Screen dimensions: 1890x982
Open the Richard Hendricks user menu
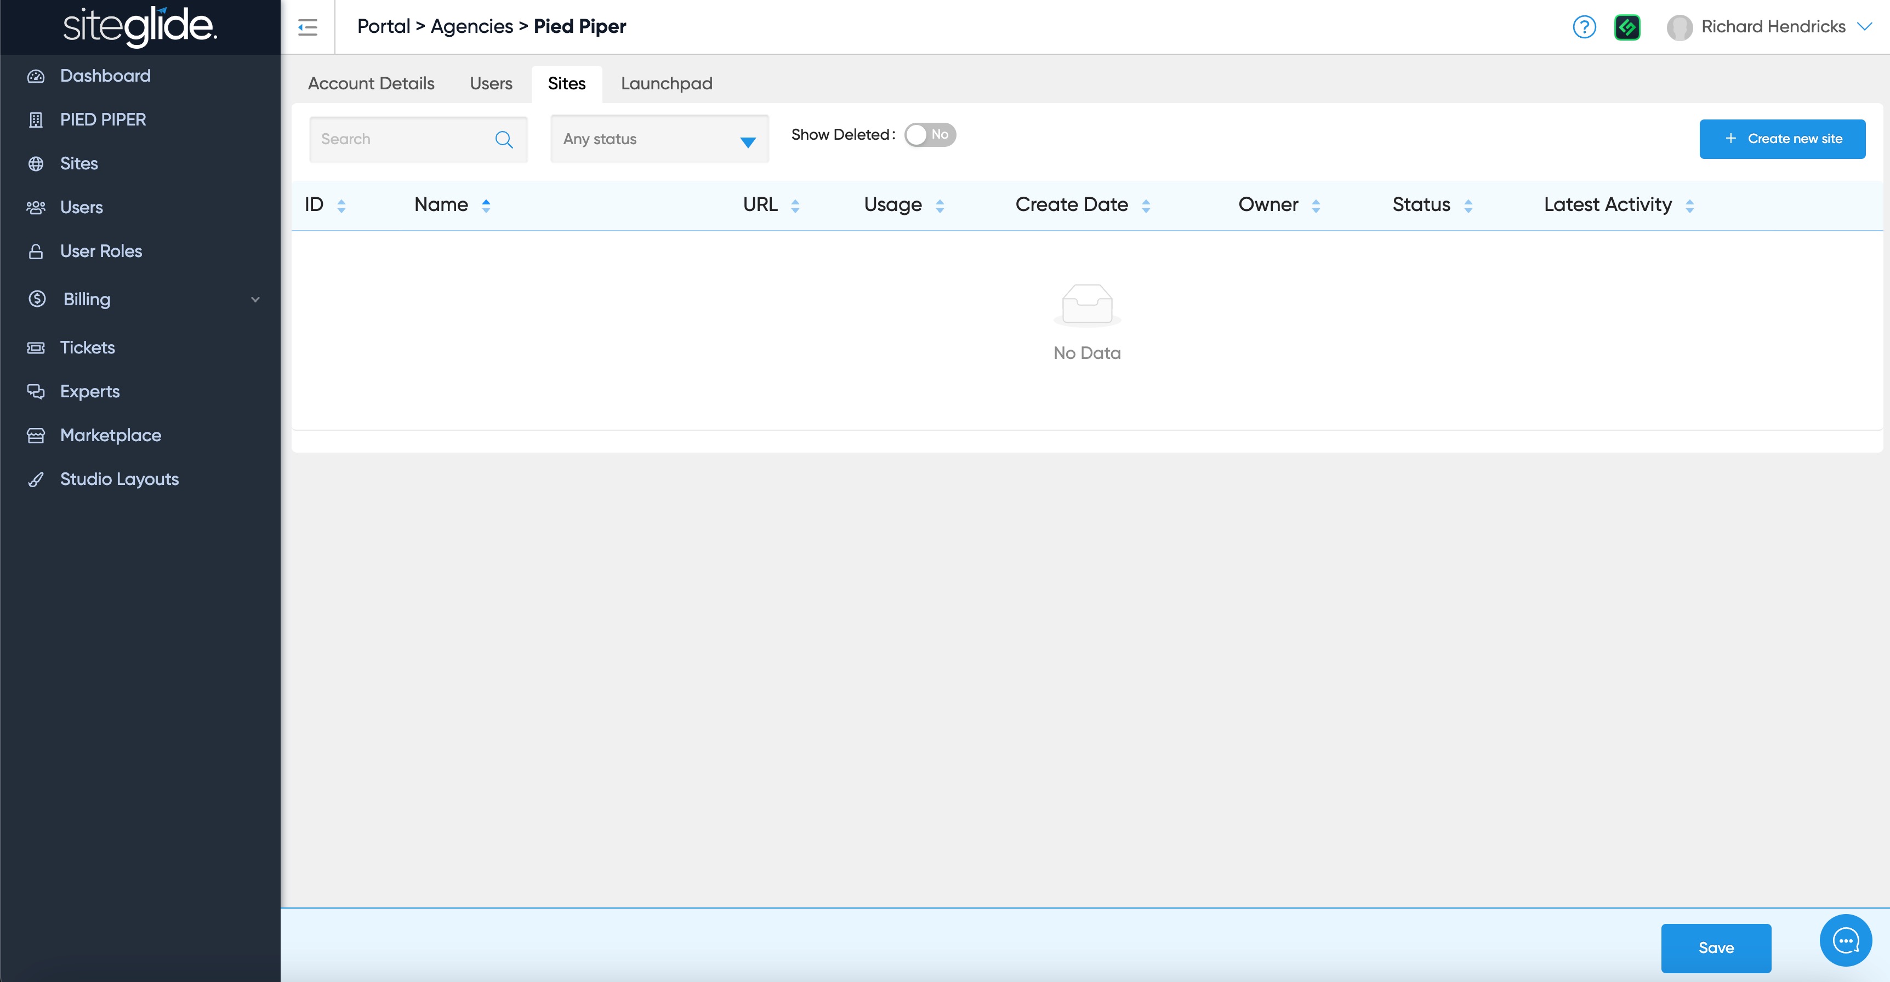[1772, 27]
